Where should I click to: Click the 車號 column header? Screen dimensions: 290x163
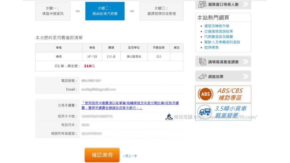click(92, 48)
